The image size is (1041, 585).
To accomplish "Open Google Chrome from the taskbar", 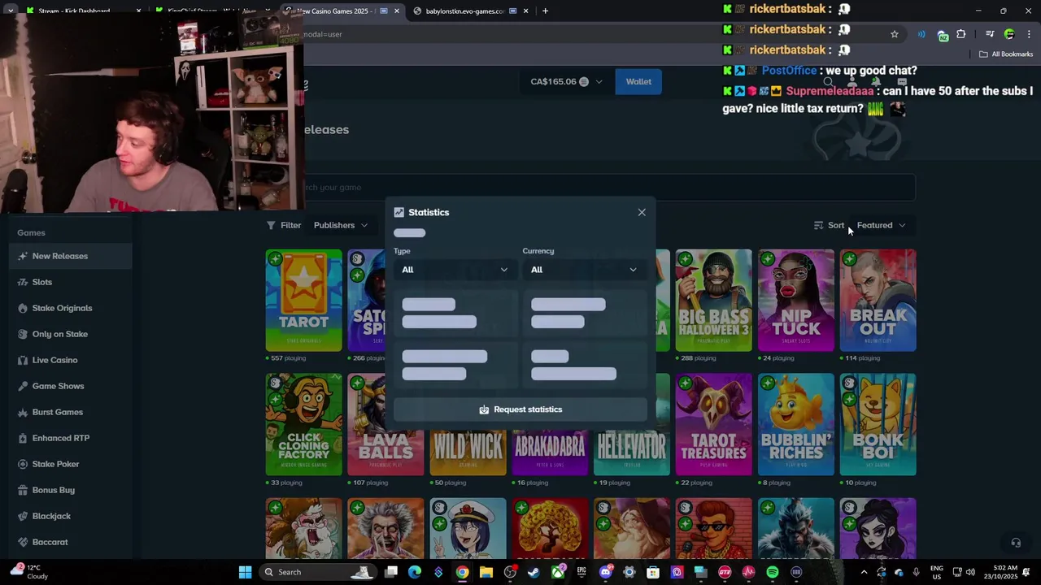I will point(462,572).
